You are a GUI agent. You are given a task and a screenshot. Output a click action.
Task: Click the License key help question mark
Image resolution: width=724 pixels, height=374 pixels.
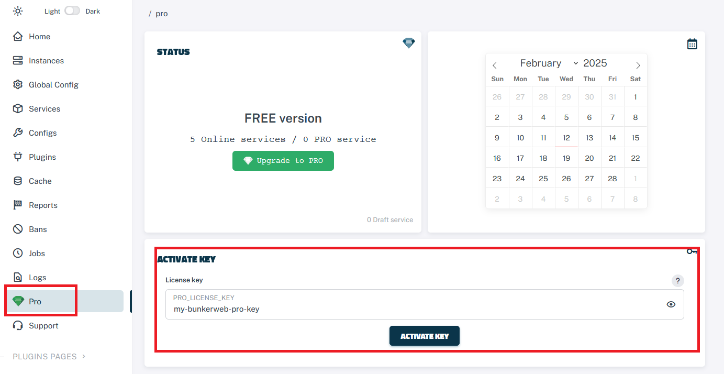[x=678, y=281]
